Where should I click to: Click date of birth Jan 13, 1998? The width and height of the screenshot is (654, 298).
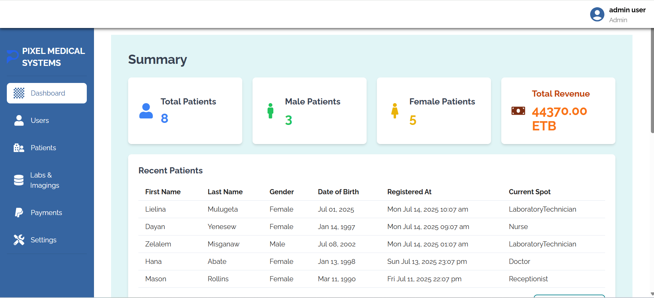pyautogui.click(x=337, y=261)
